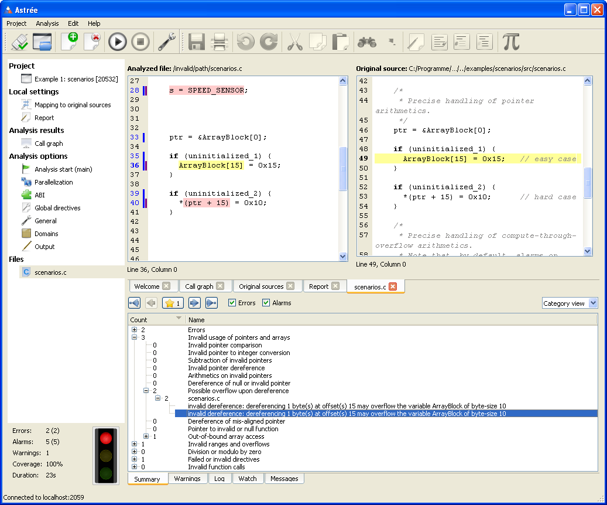
Task: Click the Print toolbar icon
Action: 219,42
